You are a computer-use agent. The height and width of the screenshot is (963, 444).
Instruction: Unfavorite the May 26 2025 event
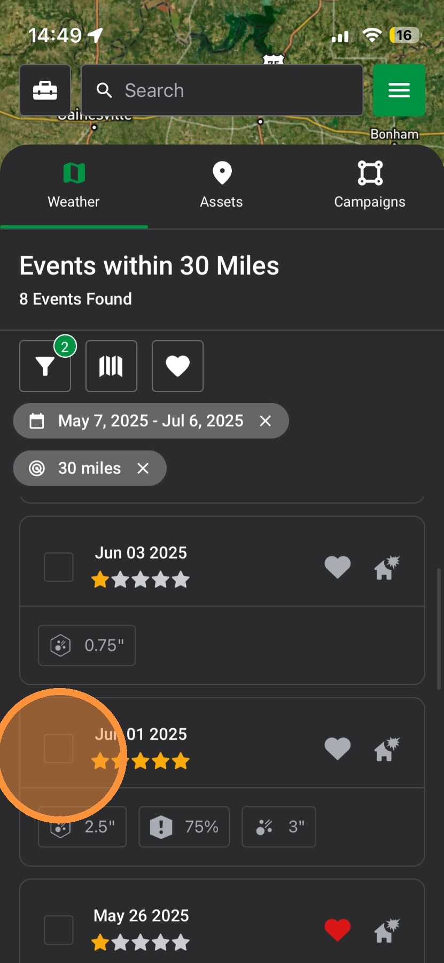click(x=338, y=930)
